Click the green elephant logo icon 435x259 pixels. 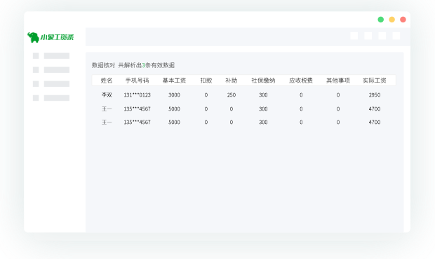33,37
